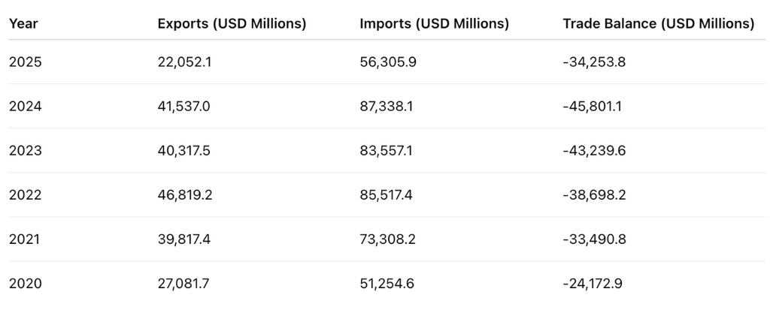
Task: Select trade balance value -45,801.1
Action: coord(593,107)
